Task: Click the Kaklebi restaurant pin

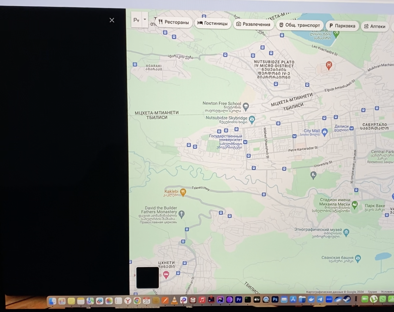Action: coord(183,192)
